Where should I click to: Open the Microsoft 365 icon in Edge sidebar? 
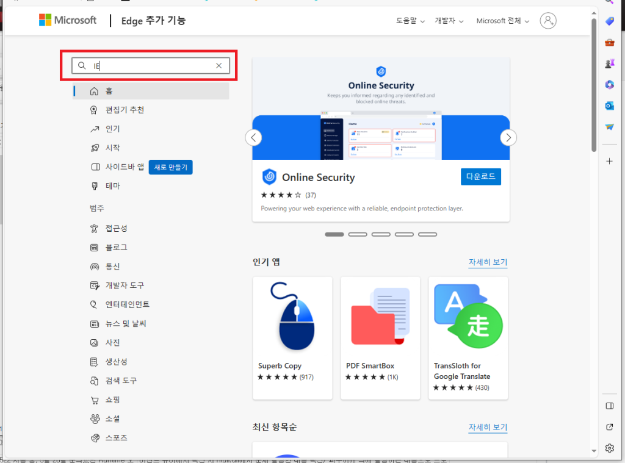tap(610, 84)
